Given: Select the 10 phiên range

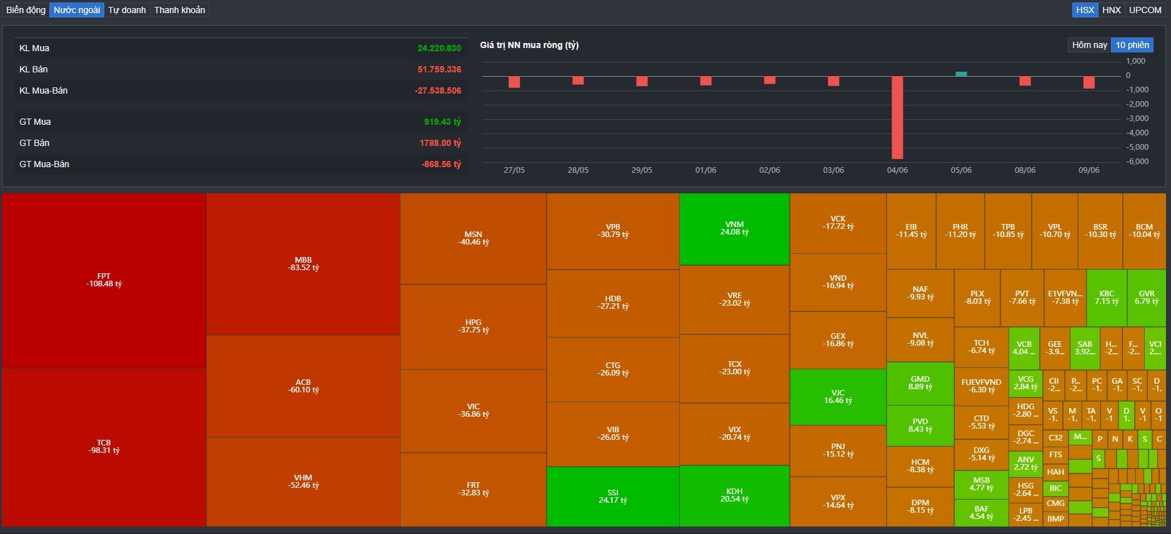Looking at the screenshot, I should [1132, 45].
